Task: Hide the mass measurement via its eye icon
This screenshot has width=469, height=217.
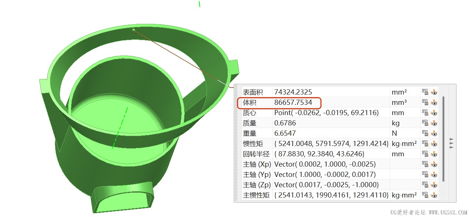Action: [434, 123]
